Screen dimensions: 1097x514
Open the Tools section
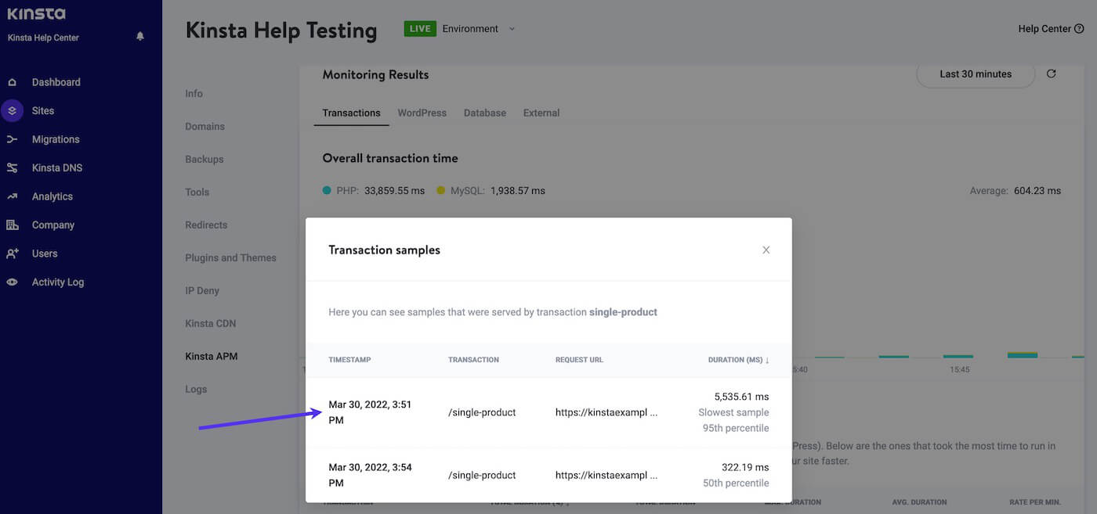click(197, 192)
